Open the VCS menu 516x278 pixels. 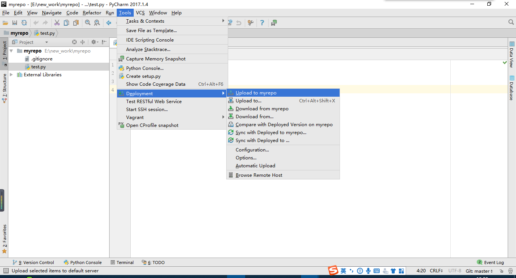pyautogui.click(x=140, y=13)
